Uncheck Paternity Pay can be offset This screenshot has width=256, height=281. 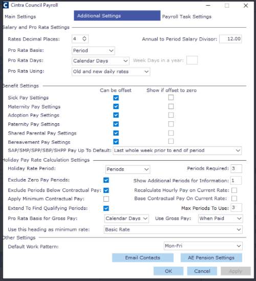click(116, 124)
